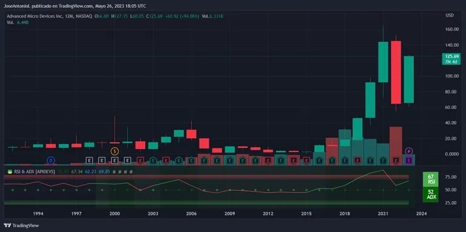Click the 1997 time axis label
466x232 pixels.
[x=76, y=213]
